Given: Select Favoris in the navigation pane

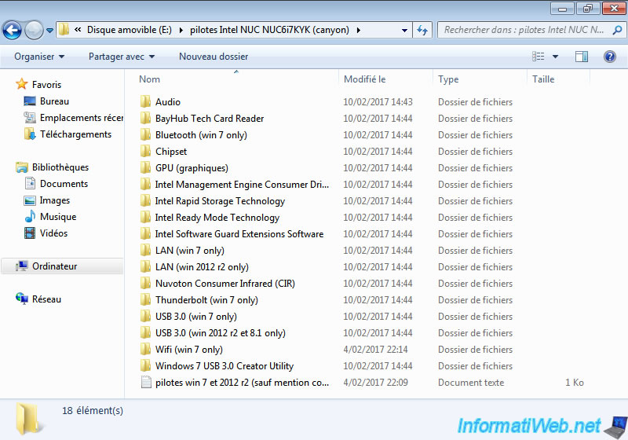Looking at the screenshot, I should (x=38, y=85).
